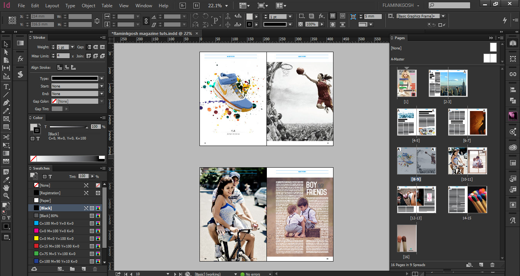Select the Align Stroke to Center option
Viewport: 520px width, 276px height.
click(x=60, y=67)
